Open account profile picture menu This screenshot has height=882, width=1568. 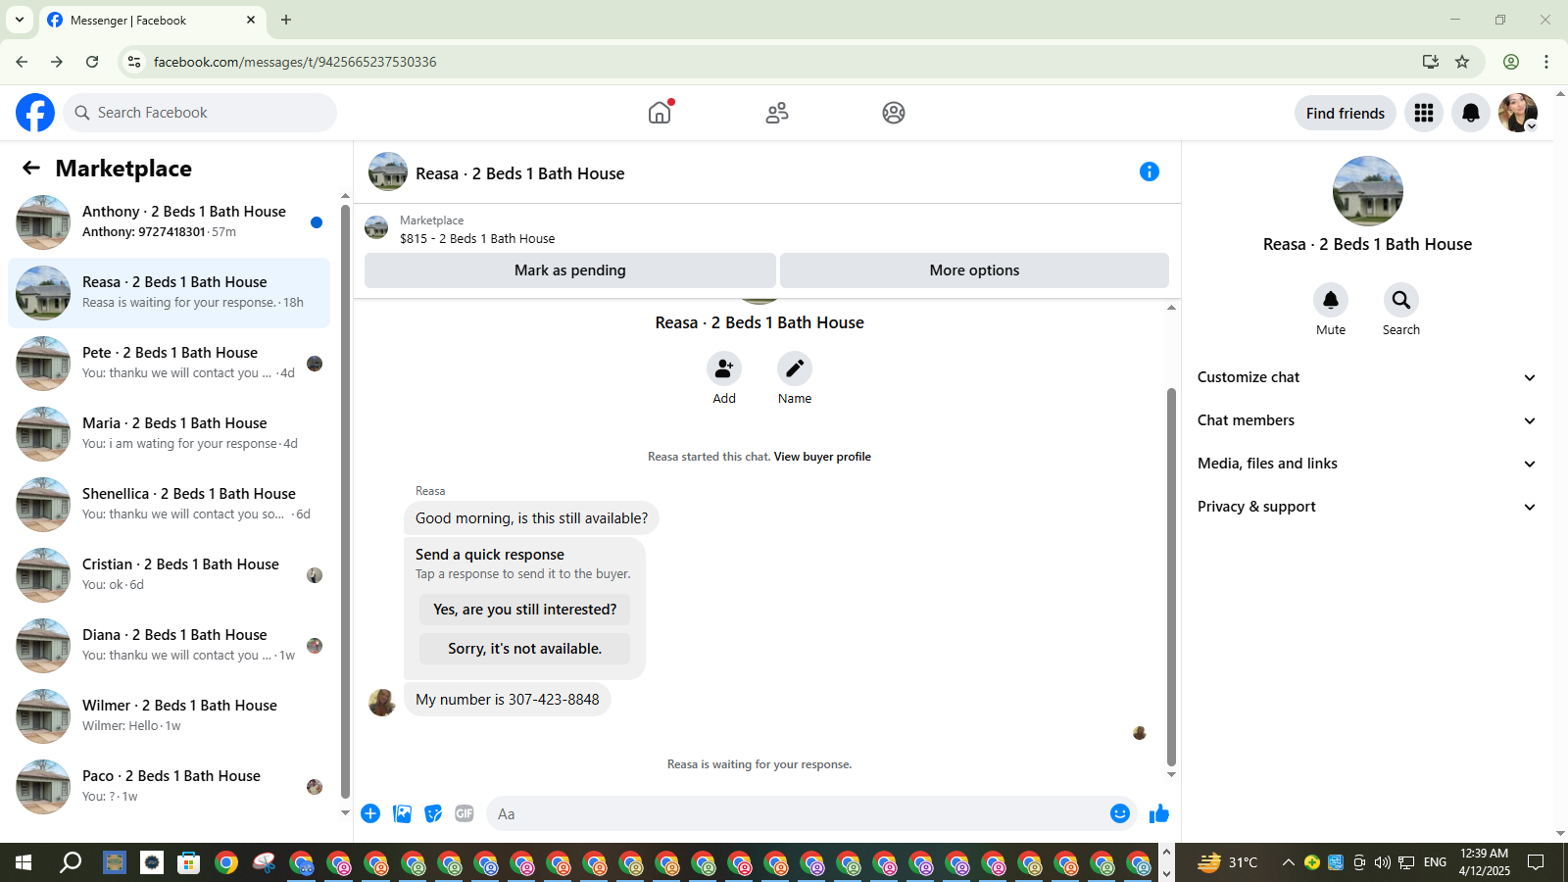(1518, 113)
